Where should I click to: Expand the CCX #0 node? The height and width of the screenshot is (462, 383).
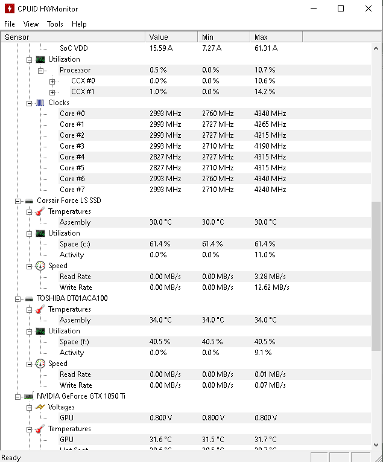(52, 82)
